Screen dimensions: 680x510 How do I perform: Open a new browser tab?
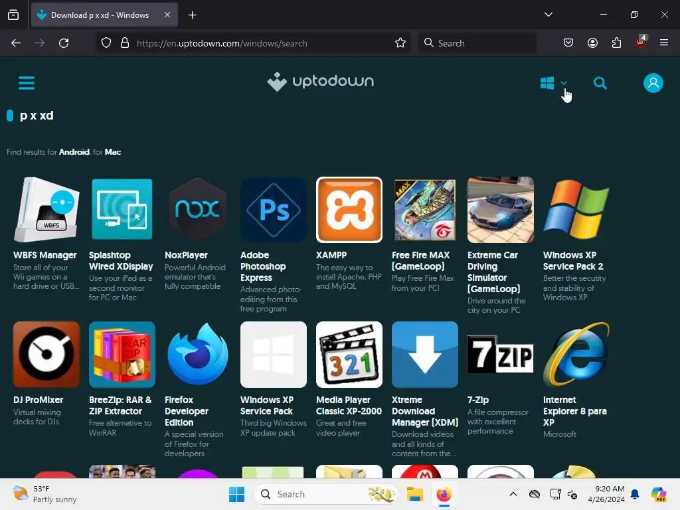point(192,15)
